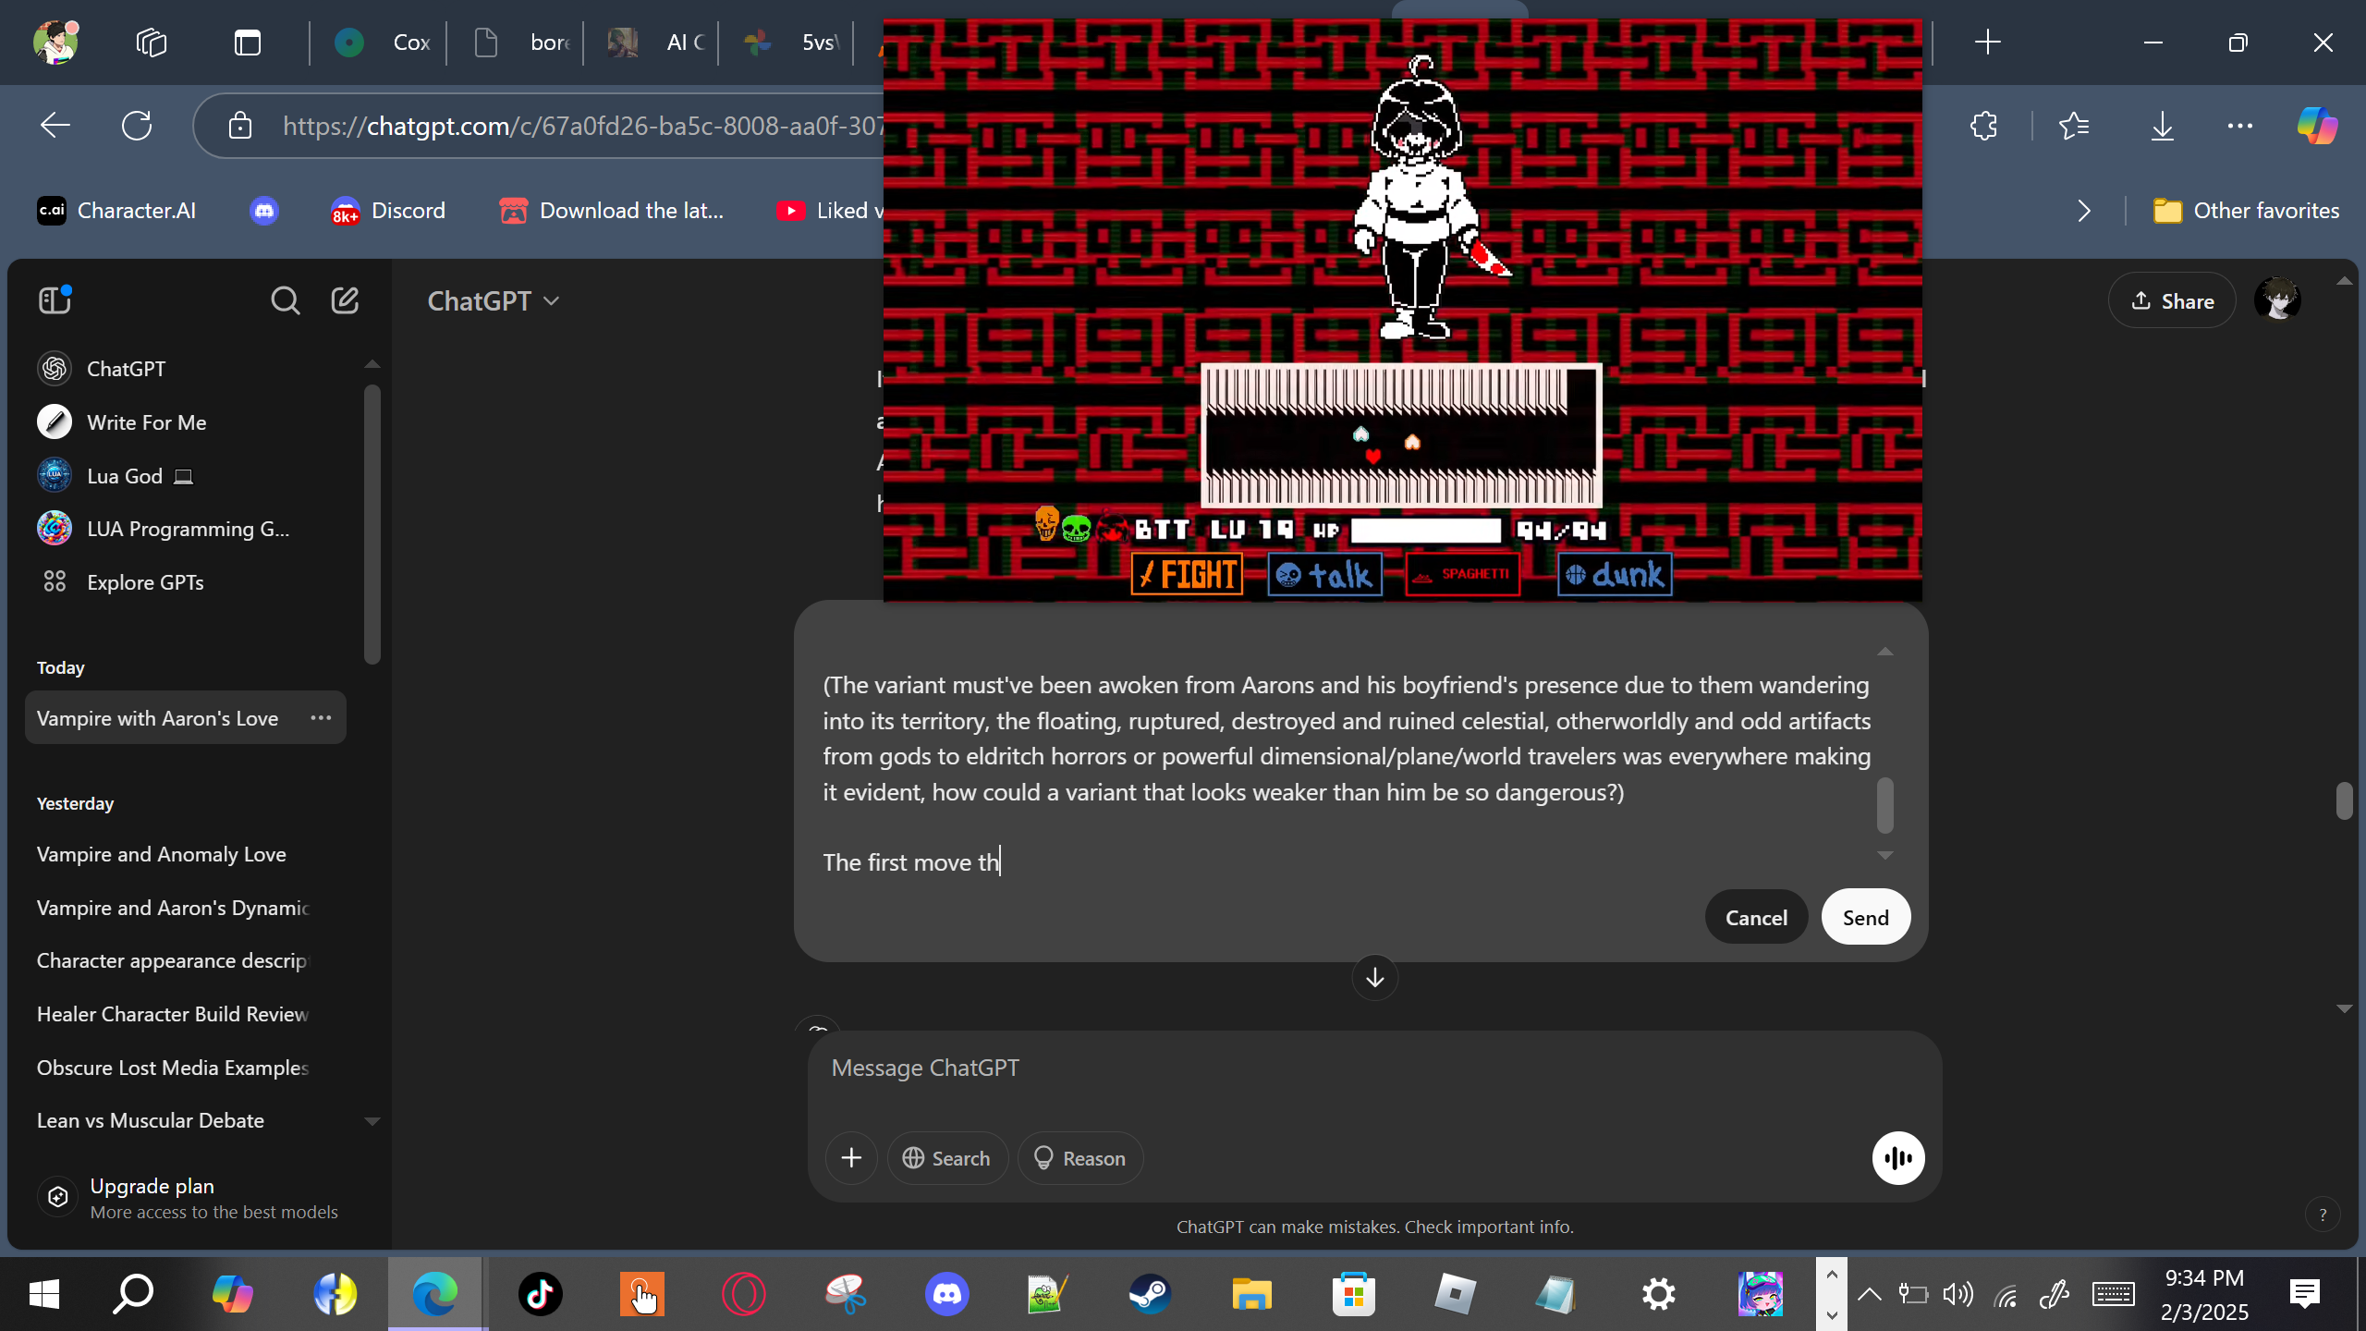Viewport: 2366px width, 1331px height.
Task: View site information lock icon
Action: 240,126
